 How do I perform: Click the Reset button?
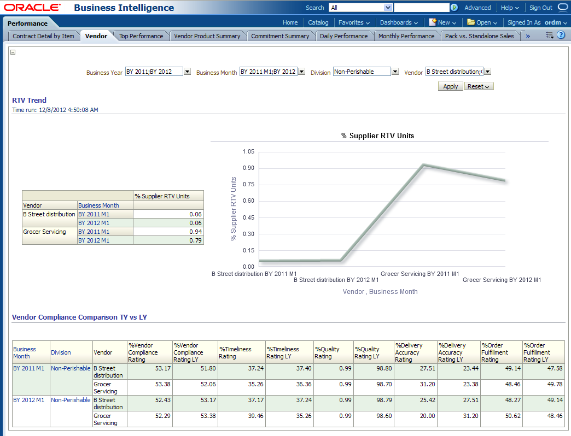click(479, 86)
